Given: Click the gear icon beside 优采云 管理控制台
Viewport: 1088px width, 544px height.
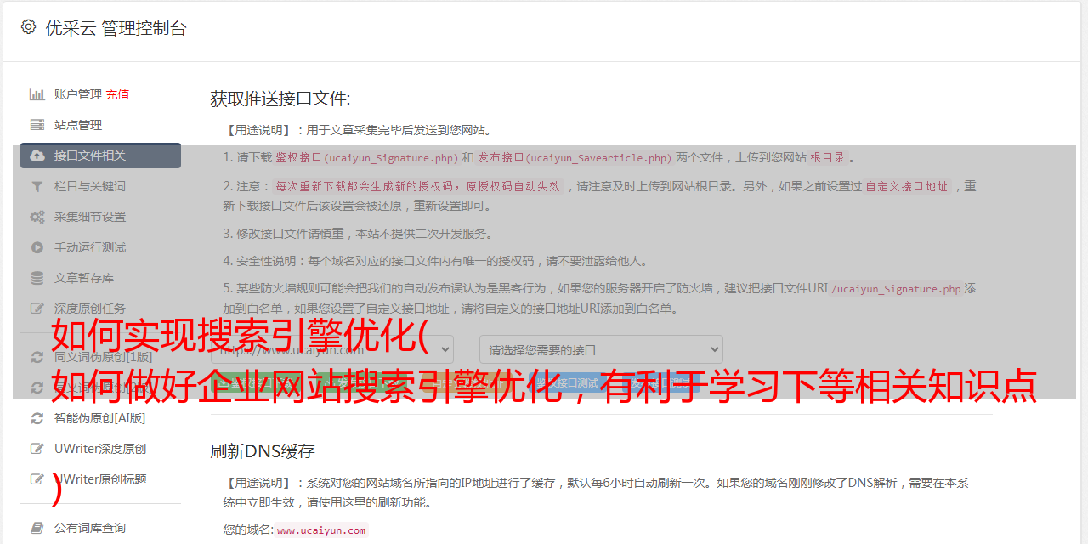Looking at the screenshot, I should pyautogui.click(x=29, y=28).
